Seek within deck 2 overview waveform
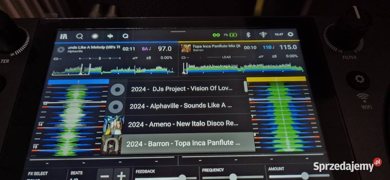This screenshot has width=390, height=180. pyautogui.click(x=243, y=68)
